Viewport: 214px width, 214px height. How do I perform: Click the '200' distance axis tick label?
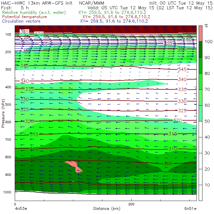(x=131, y=204)
